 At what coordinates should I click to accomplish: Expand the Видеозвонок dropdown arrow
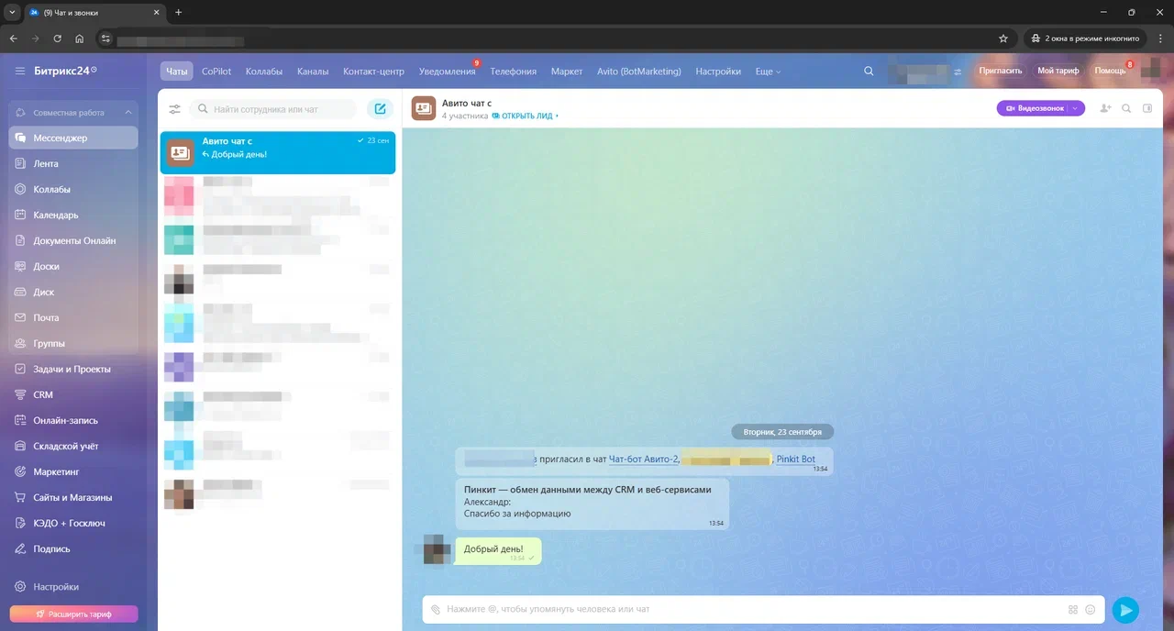coord(1074,108)
